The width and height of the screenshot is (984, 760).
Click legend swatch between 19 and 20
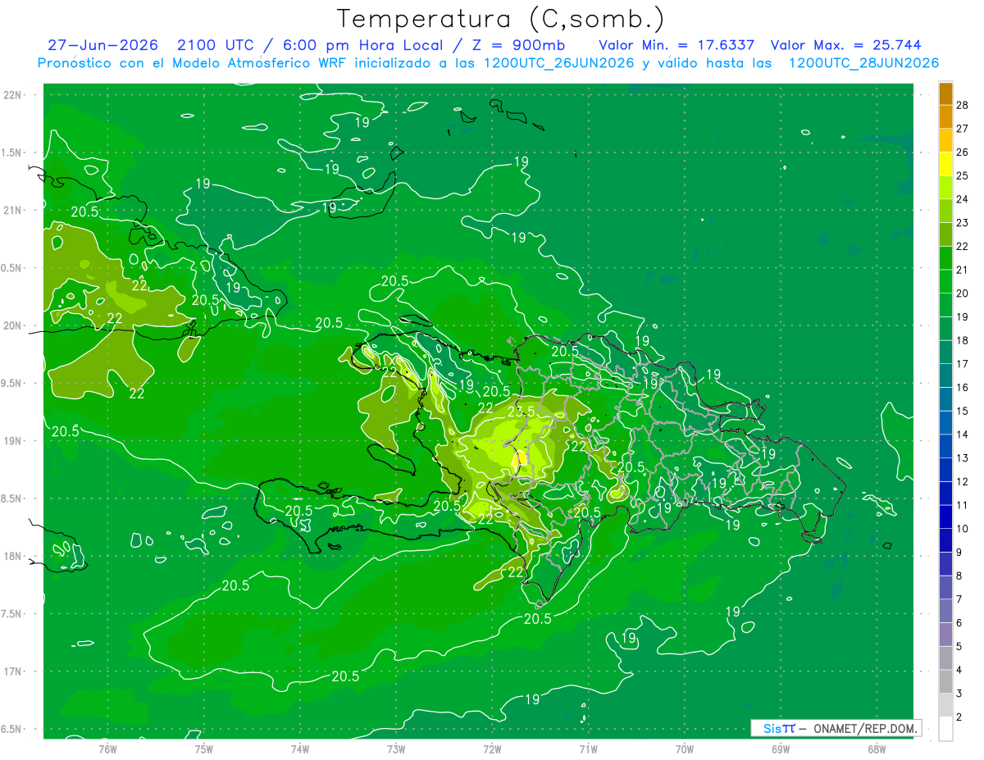[x=945, y=305]
